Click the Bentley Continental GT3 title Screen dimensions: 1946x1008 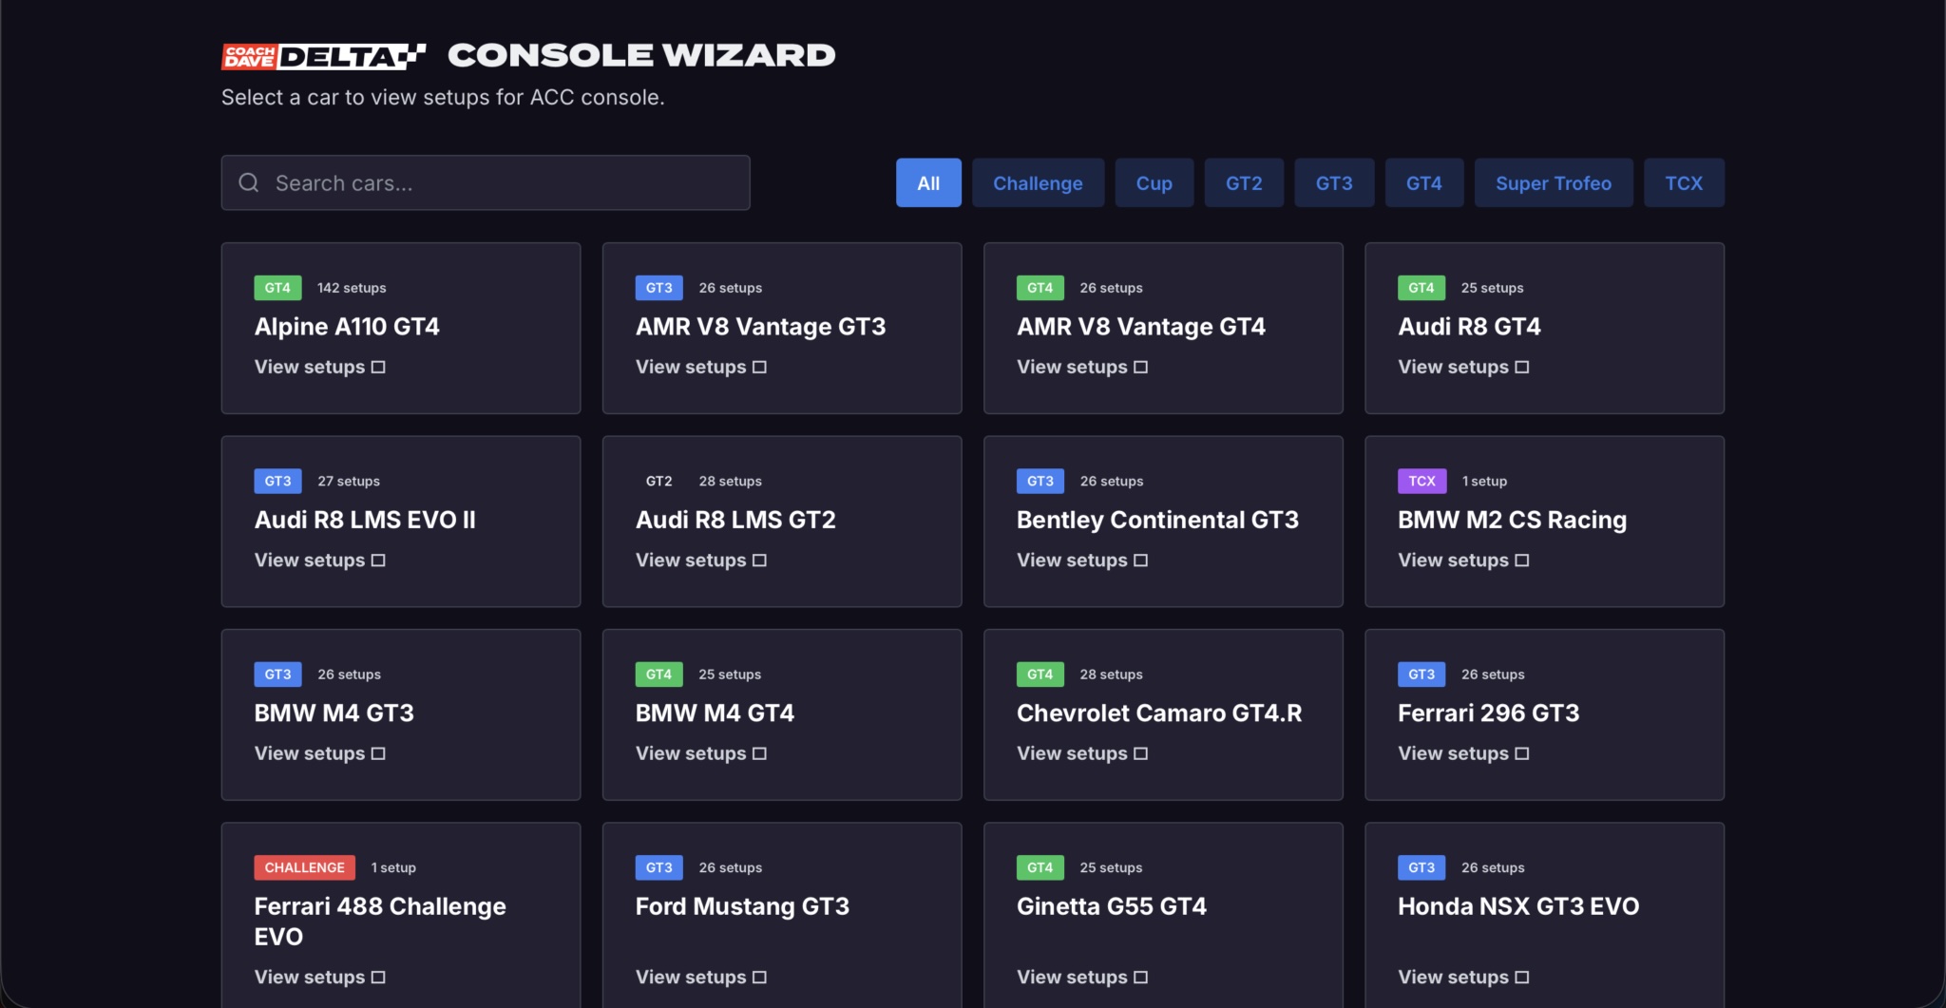pos(1157,520)
